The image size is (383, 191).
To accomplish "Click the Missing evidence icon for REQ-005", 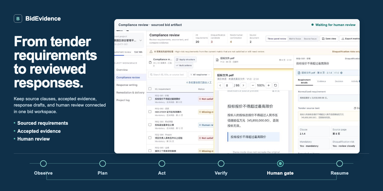I will pyautogui.click(x=200, y=151).
